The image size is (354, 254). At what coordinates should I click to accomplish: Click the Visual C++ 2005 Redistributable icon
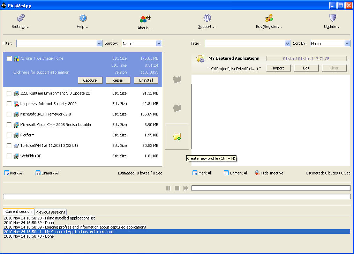click(x=16, y=125)
